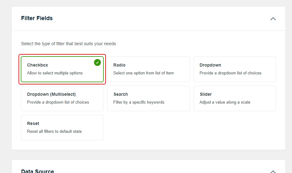Click the Data Source panel heading
292x173 pixels.
click(37, 171)
